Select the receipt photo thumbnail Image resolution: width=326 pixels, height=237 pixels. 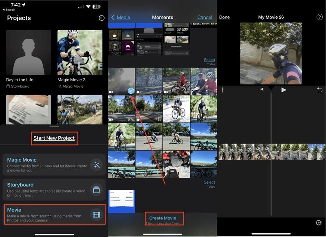coord(121,201)
